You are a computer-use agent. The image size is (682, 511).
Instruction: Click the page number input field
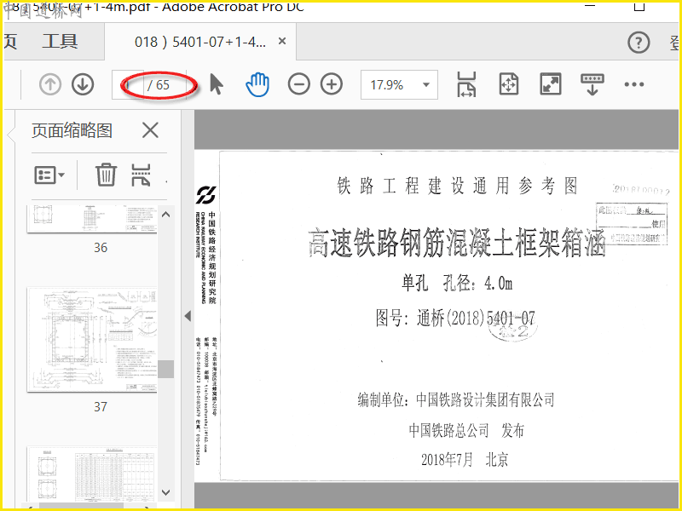128,84
